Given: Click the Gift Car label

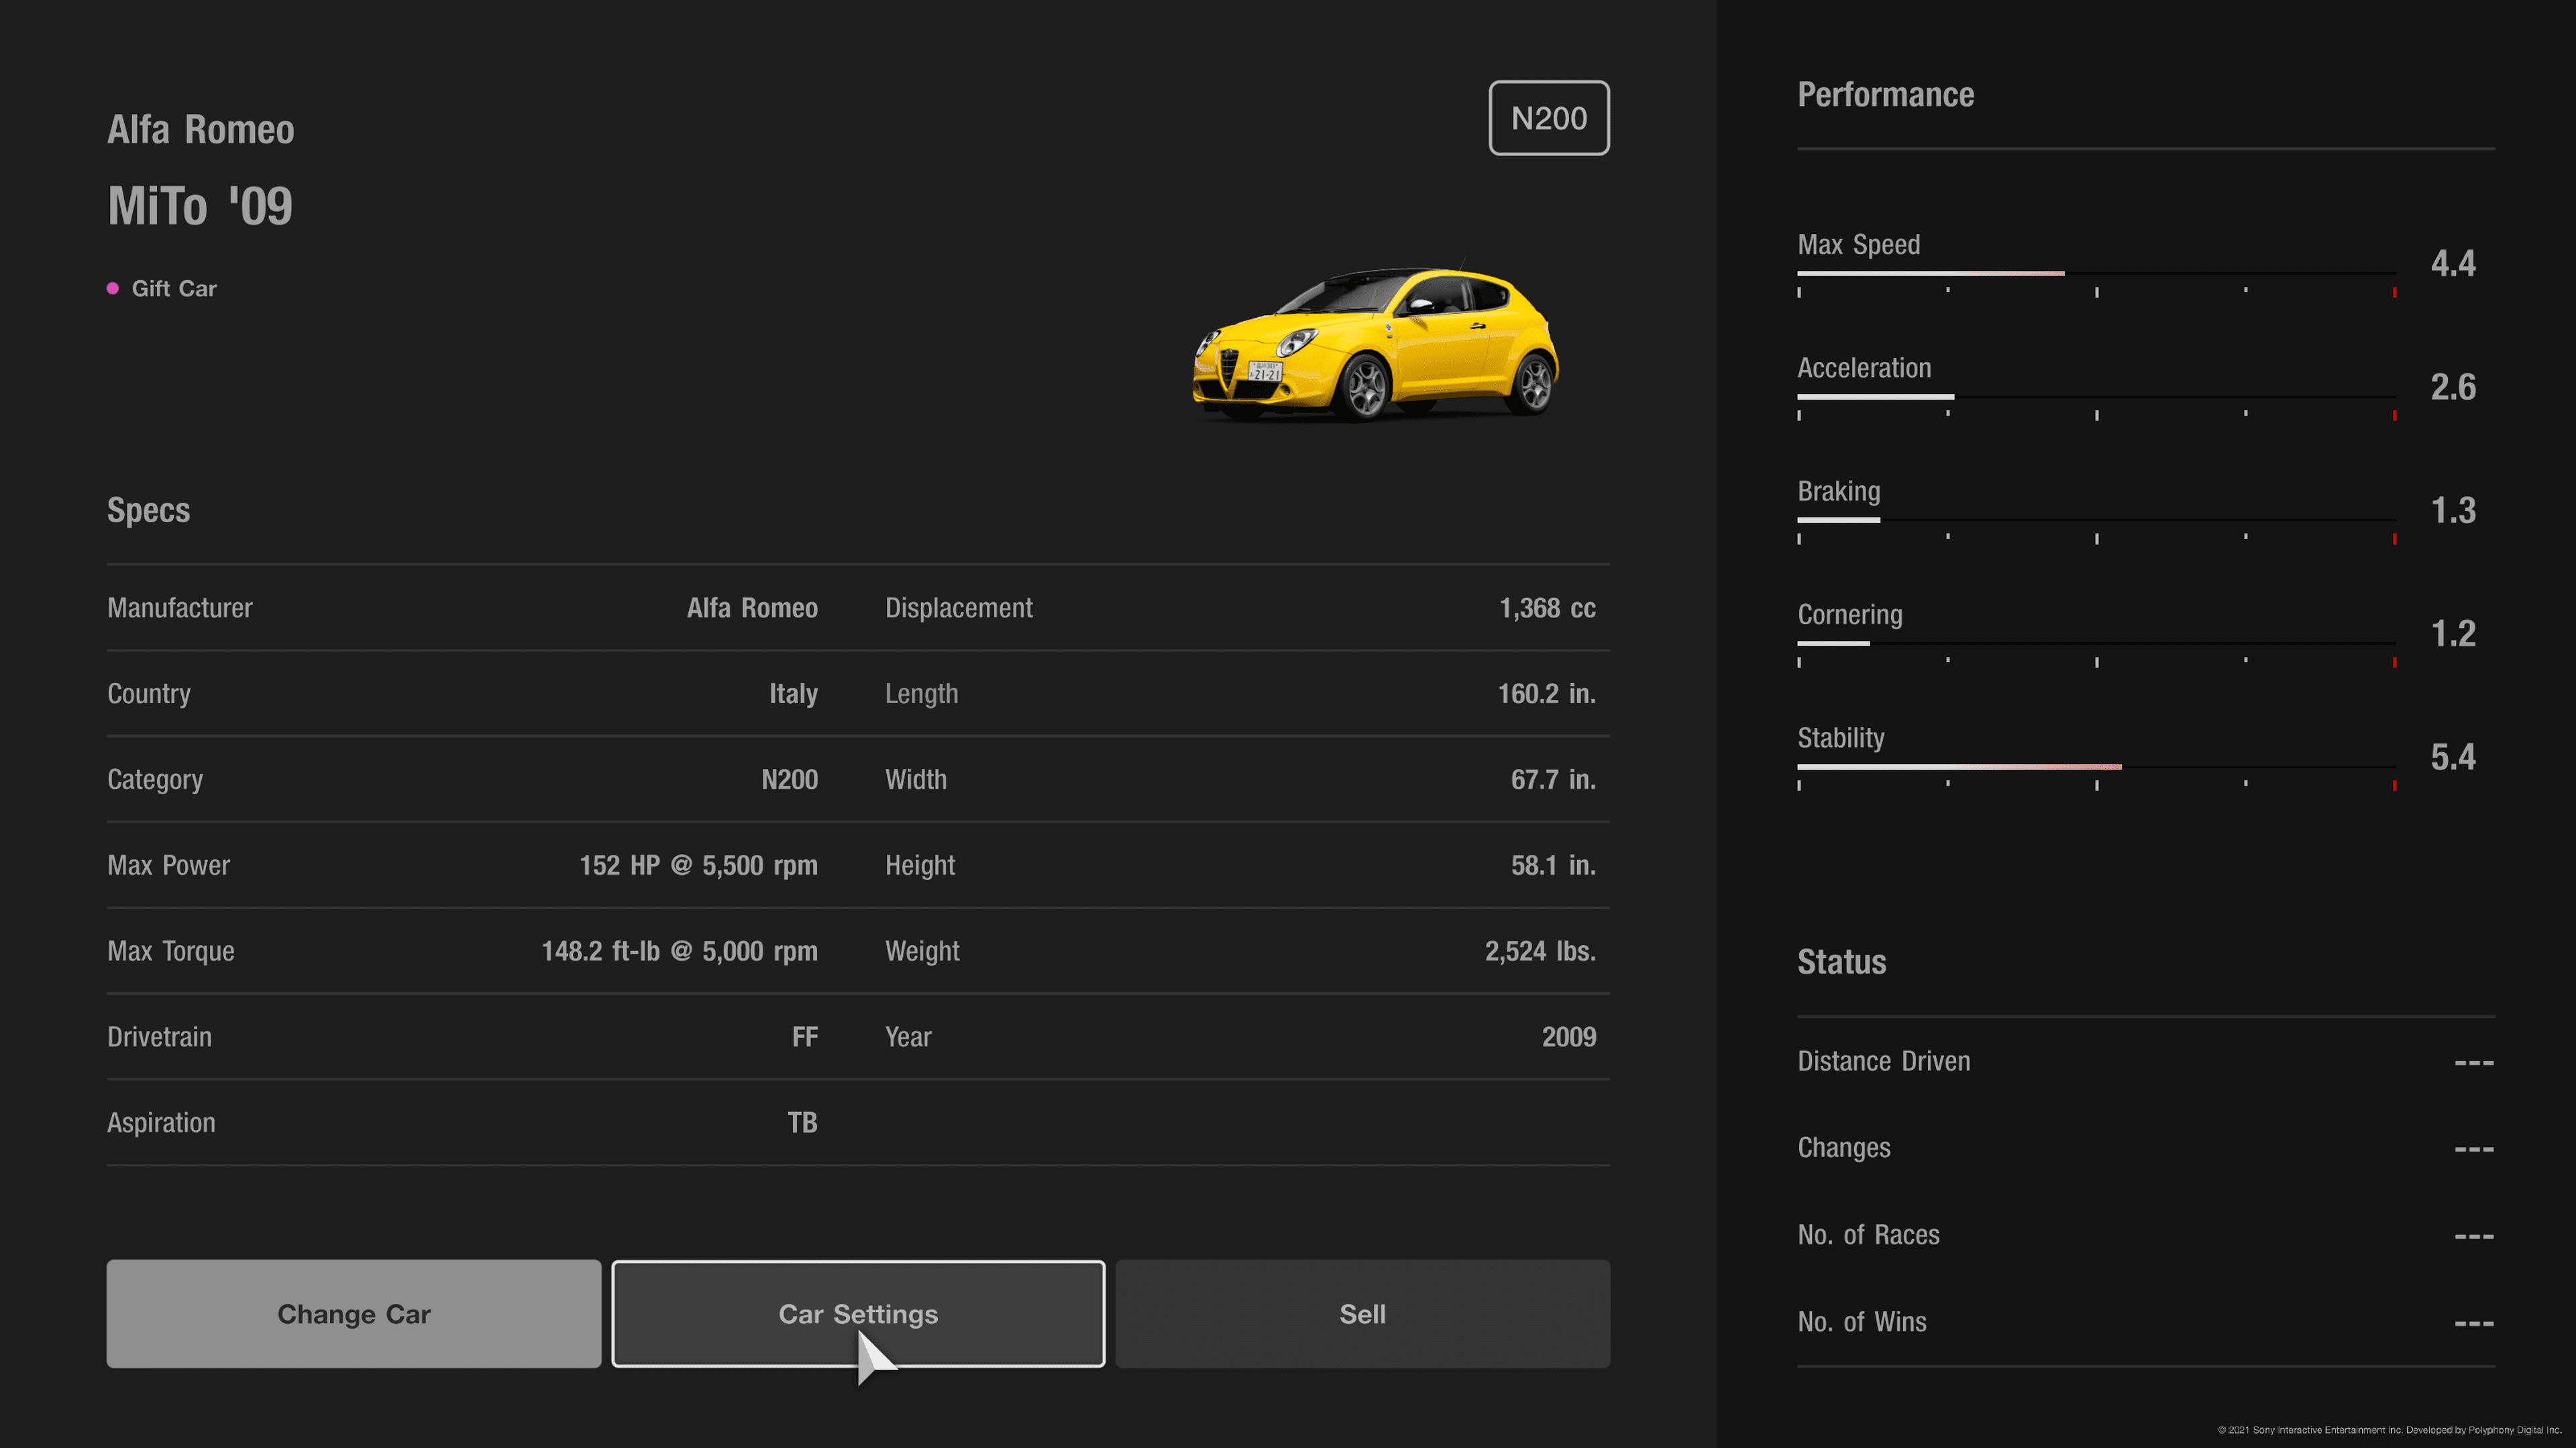Looking at the screenshot, I should pos(174,289).
